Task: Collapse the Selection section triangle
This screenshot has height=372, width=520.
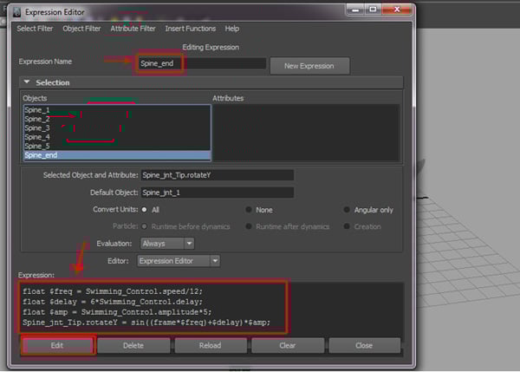Action: pos(28,82)
